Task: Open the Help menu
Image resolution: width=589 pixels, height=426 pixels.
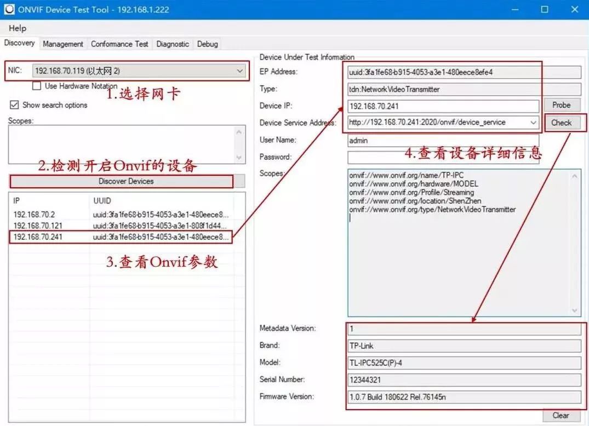Action: tap(18, 28)
